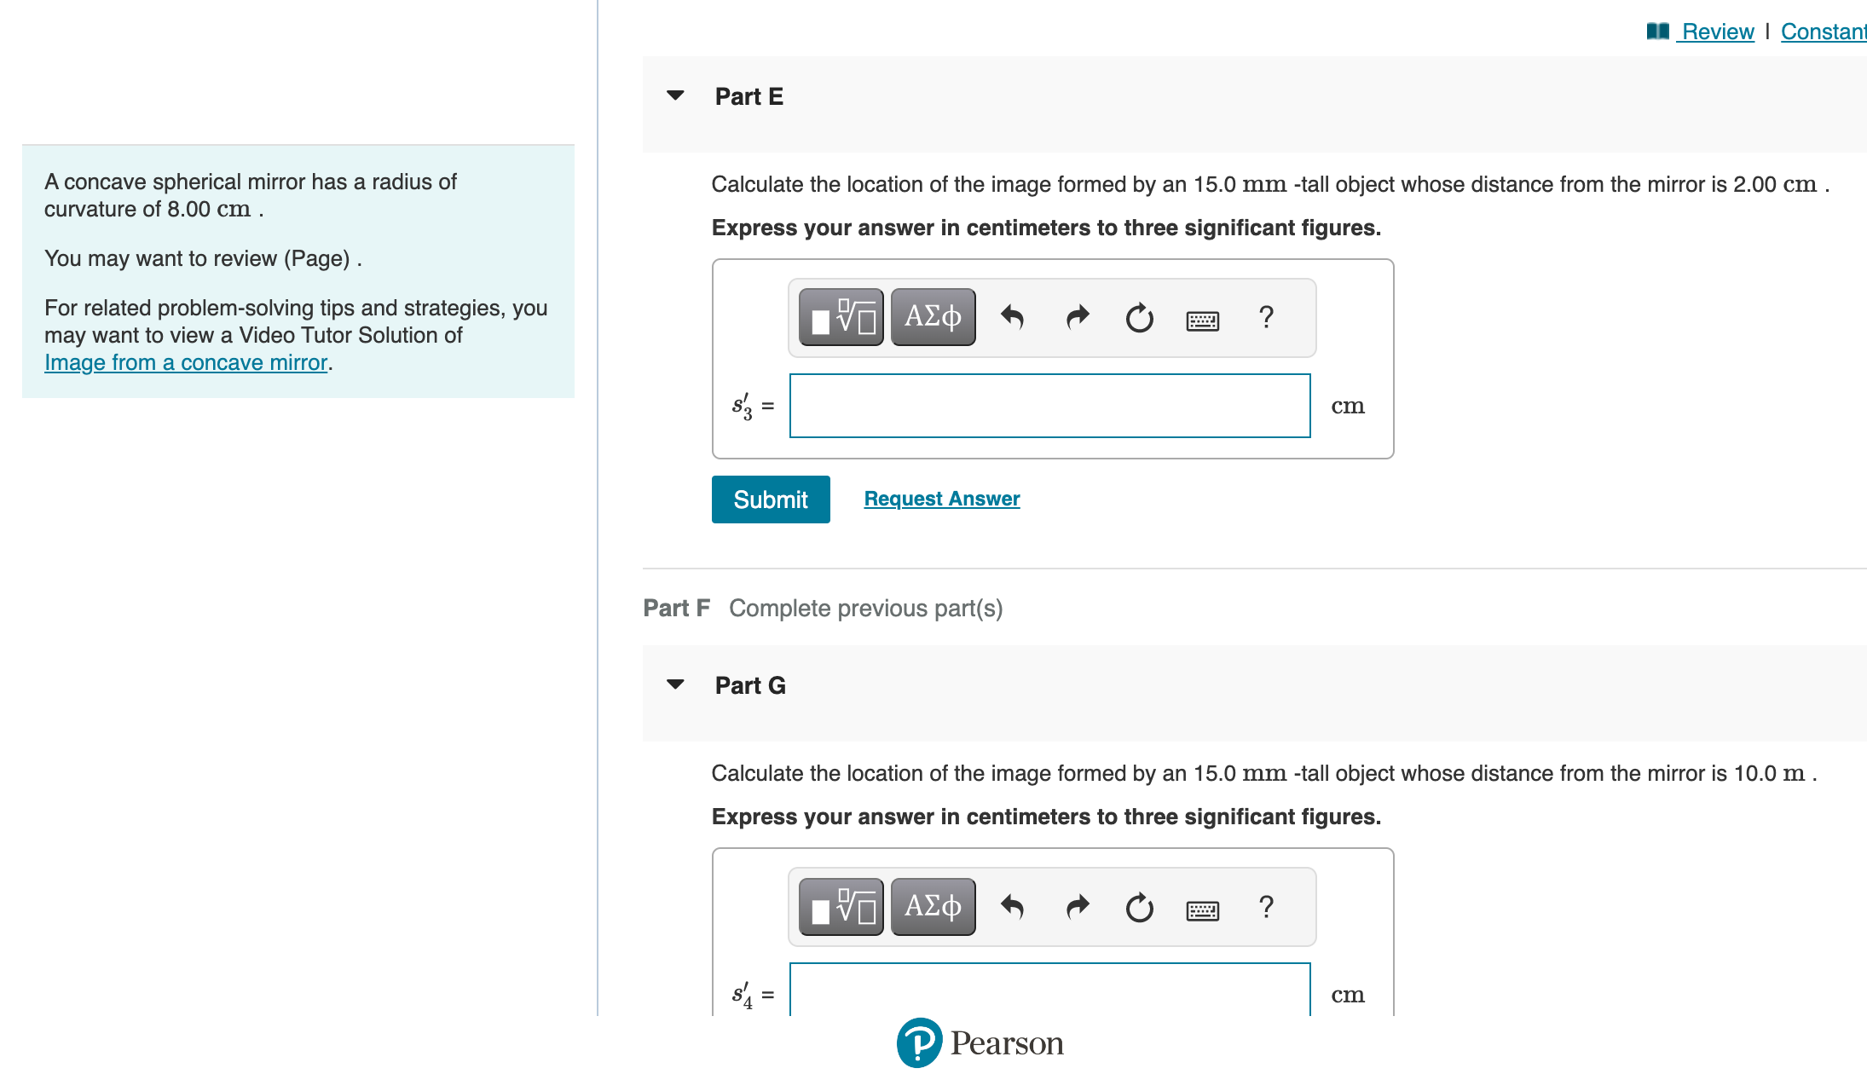Click the Submit button for Part E
The height and width of the screenshot is (1074, 1867).
coord(770,499)
